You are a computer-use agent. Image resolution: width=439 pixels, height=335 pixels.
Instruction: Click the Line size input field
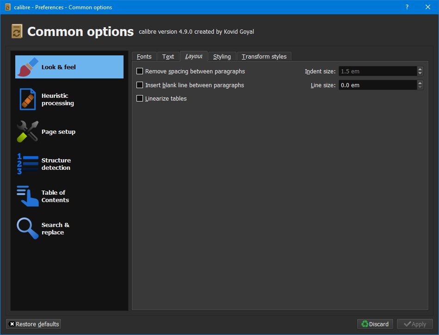pos(377,85)
